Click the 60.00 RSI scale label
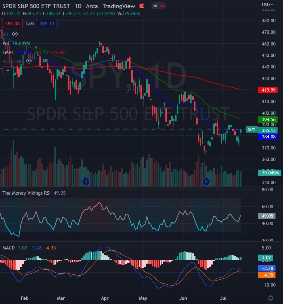The image size is (283, 304). click(267, 207)
